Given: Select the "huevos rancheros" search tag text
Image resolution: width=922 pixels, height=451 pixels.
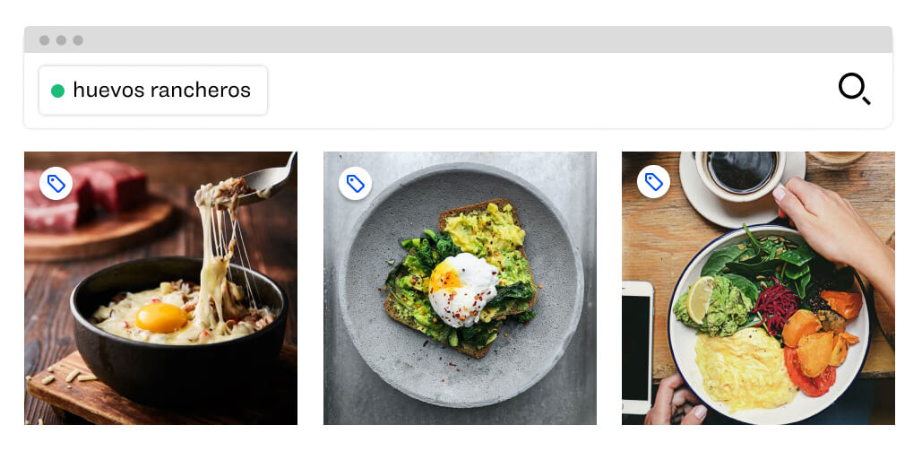Looking at the screenshot, I should [161, 91].
